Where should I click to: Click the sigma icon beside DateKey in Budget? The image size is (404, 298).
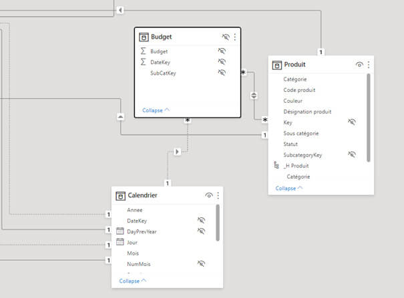click(143, 62)
